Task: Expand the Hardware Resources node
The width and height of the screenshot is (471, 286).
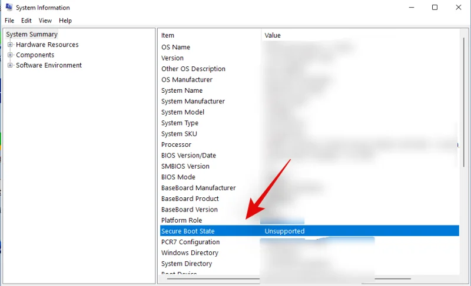Action: [10, 45]
